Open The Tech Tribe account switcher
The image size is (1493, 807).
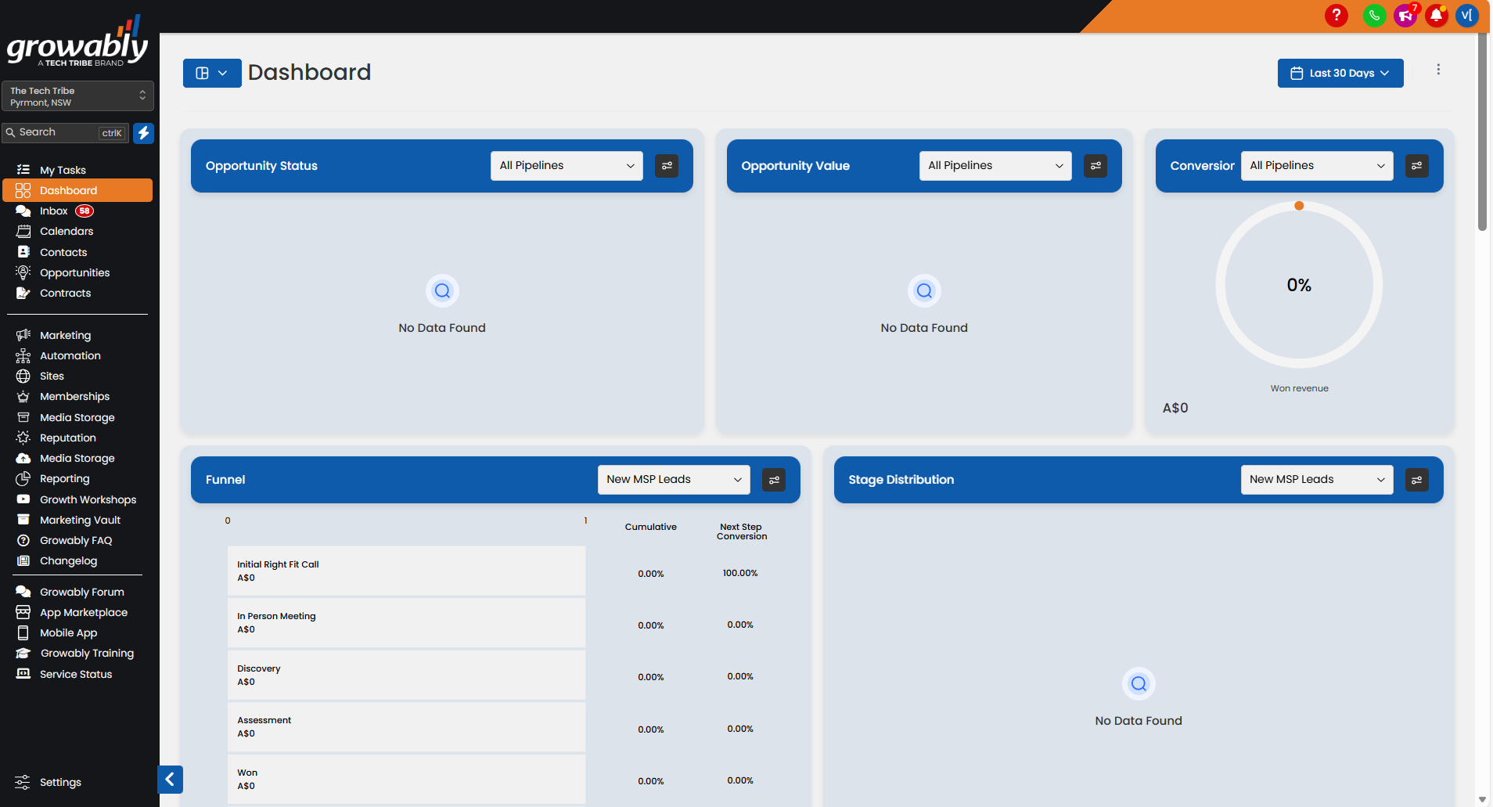(77, 95)
